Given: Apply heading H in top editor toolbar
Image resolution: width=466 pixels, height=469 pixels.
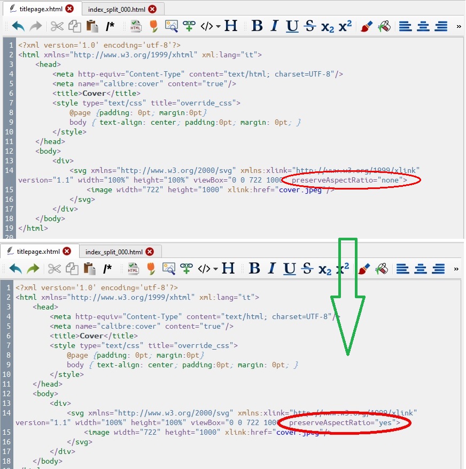Looking at the screenshot, I should coord(231,26).
